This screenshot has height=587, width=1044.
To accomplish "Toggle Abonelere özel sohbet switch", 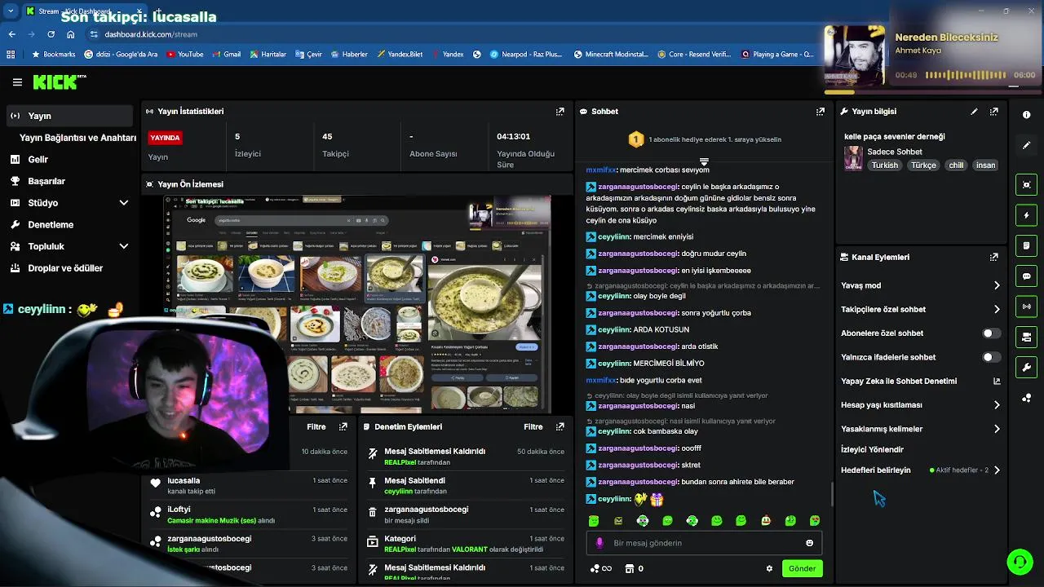I will click(x=991, y=333).
